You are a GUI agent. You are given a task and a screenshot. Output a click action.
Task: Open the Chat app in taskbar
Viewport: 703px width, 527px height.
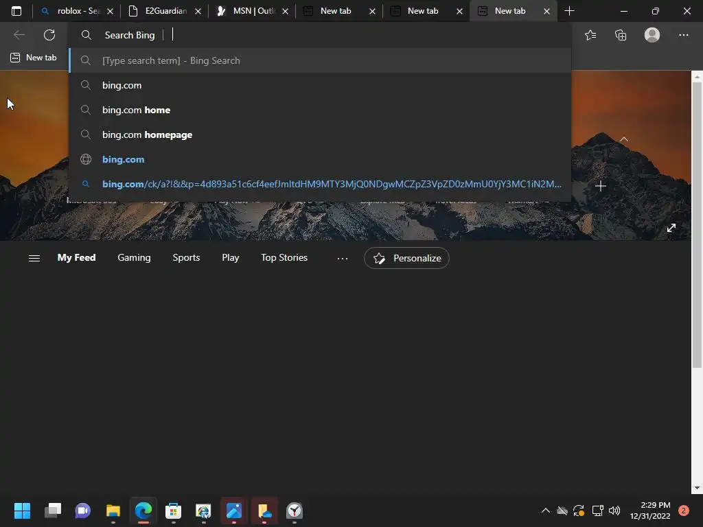click(82, 511)
